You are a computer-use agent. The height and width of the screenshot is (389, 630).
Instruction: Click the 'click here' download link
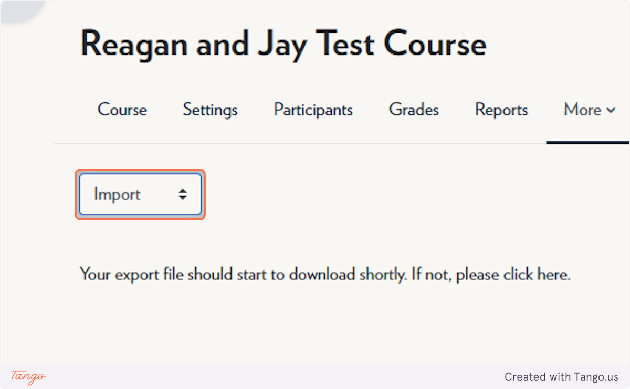[x=535, y=274]
